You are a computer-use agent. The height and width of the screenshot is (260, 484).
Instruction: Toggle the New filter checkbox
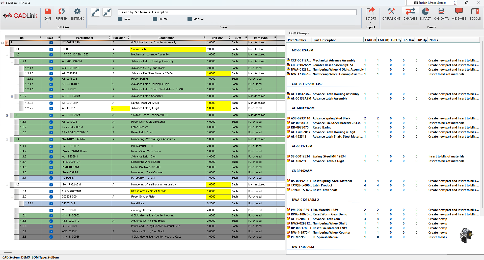(120, 19)
